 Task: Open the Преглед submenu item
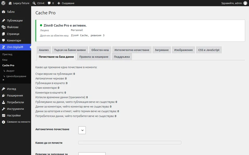pos(7,54)
